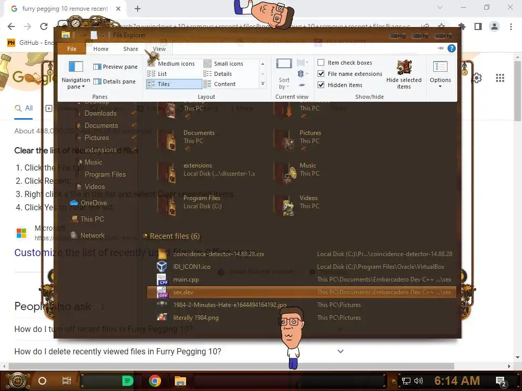This screenshot has width=522, height=391.
Task: Click Chrome back arrow
Action: pyautogui.click(x=11, y=26)
